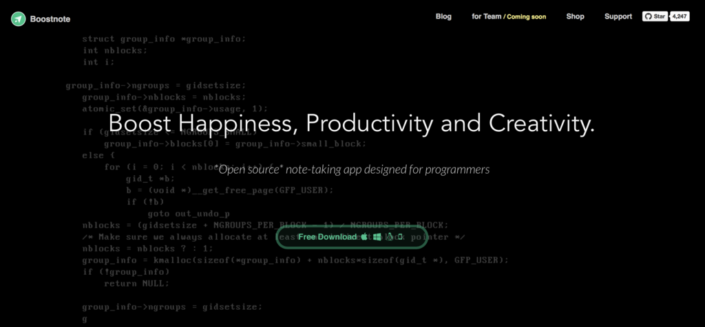Go to the Shop page

[575, 16]
